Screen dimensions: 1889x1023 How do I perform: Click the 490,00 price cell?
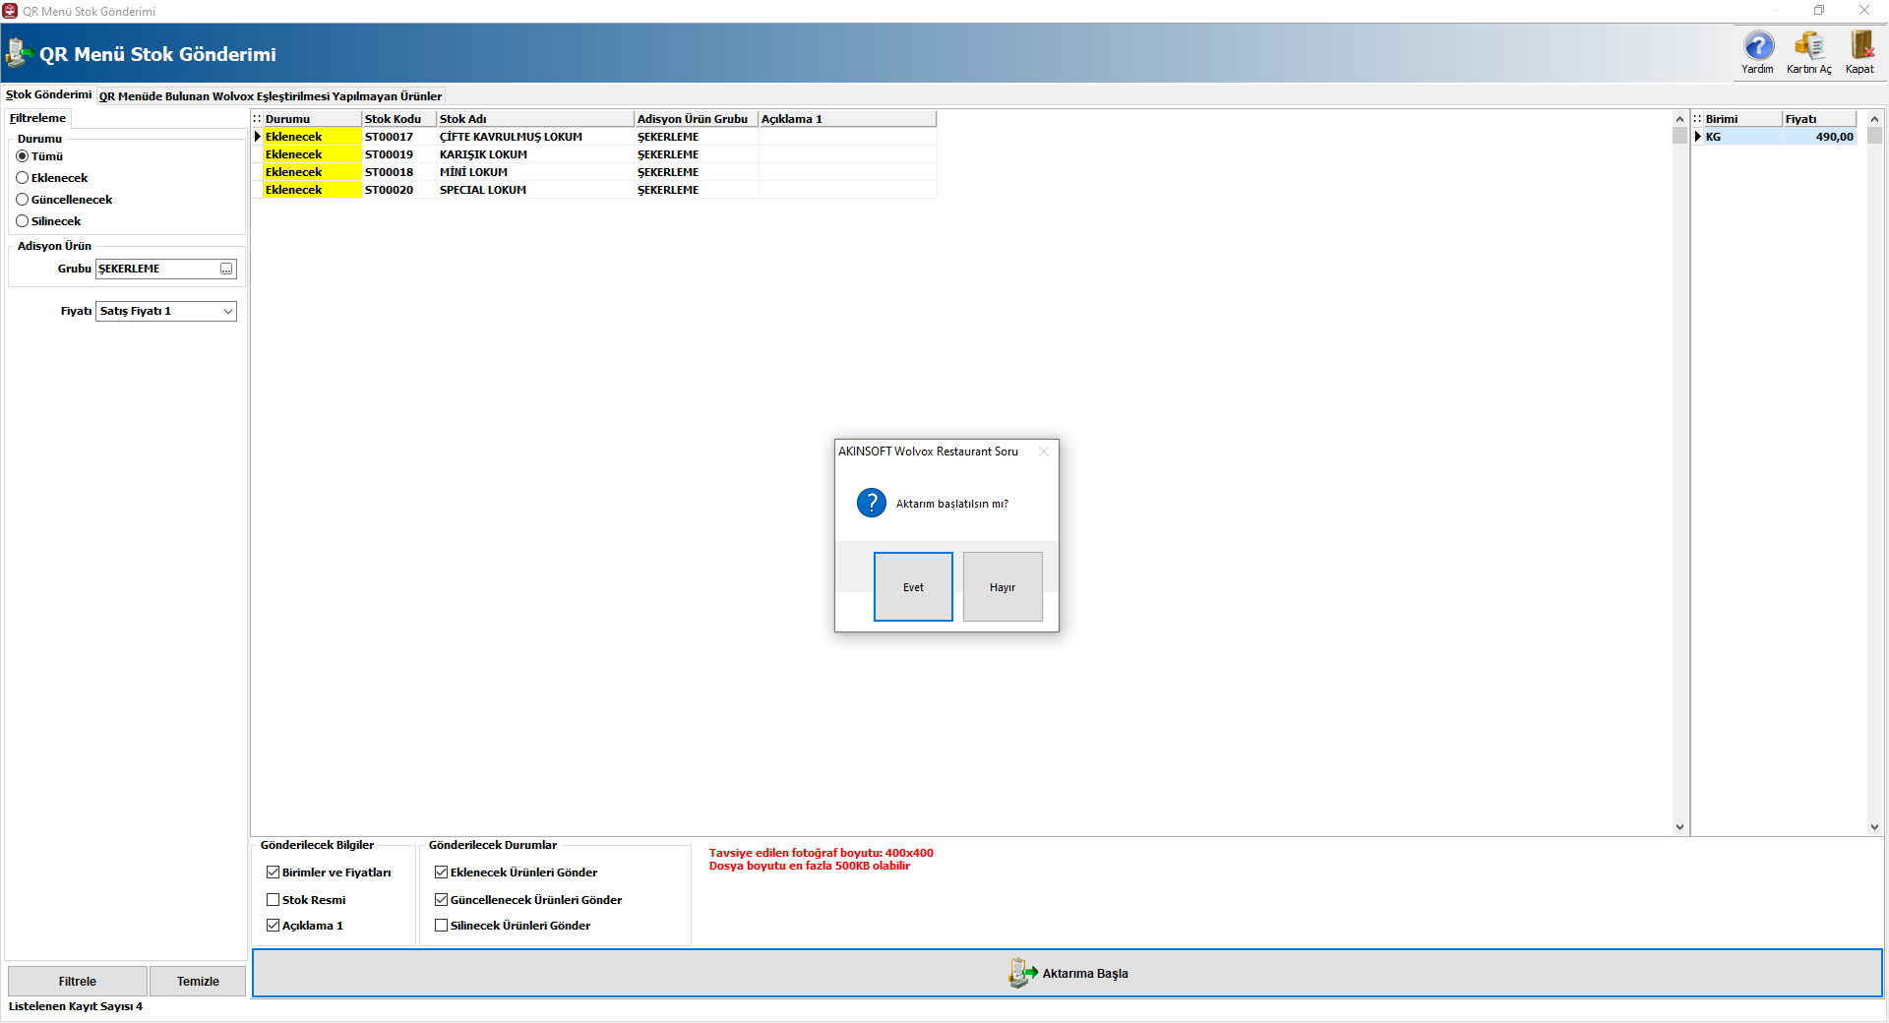[1819, 137]
